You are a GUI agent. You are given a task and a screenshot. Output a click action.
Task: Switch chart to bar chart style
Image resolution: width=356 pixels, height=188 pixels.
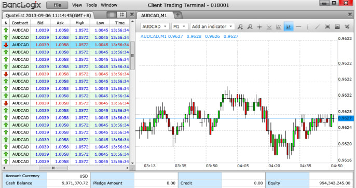[x=279, y=27]
